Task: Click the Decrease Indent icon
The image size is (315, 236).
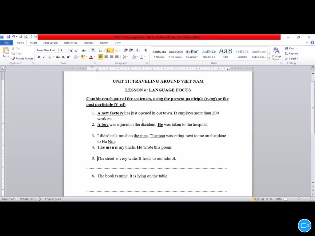Action: click(126, 50)
